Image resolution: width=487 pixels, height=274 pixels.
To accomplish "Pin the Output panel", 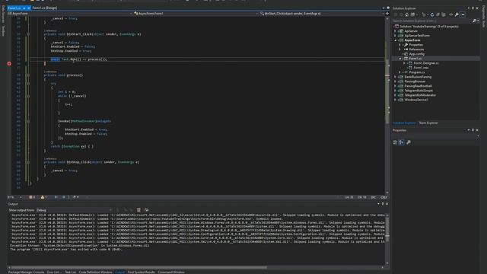I will [x=383, y=204].
